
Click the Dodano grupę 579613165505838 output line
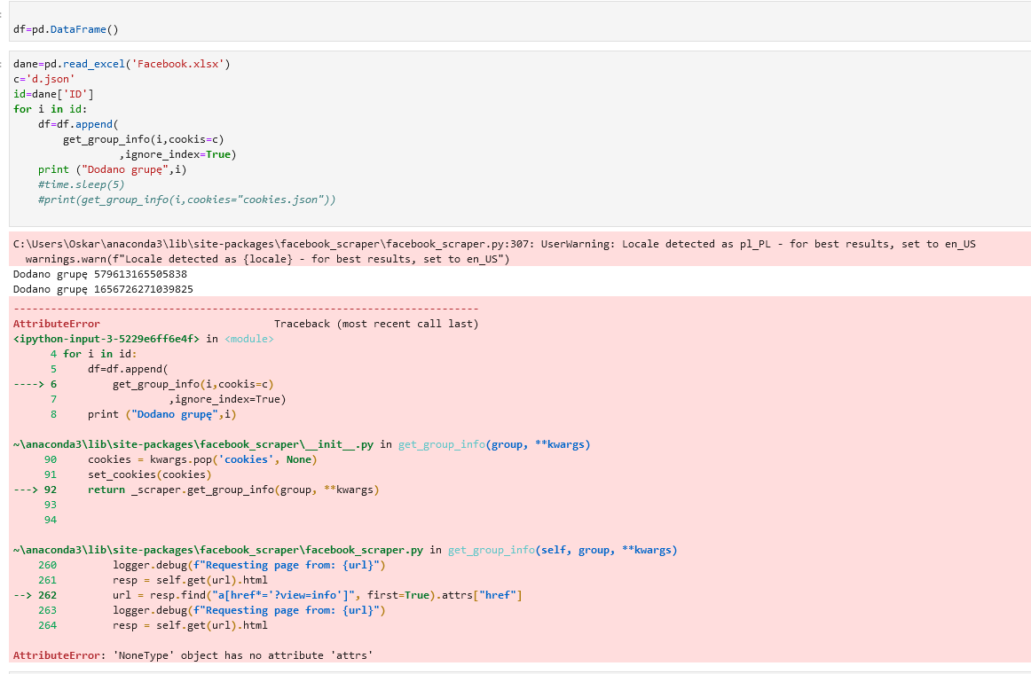click(98, 274)
